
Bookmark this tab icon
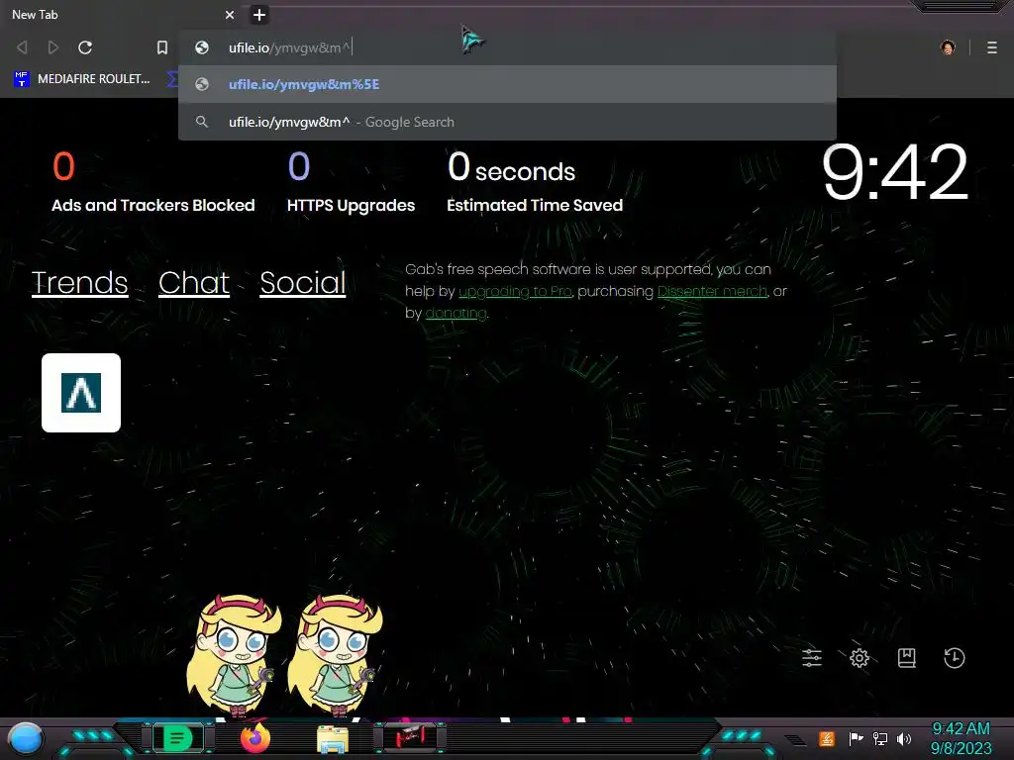(162, 47)
